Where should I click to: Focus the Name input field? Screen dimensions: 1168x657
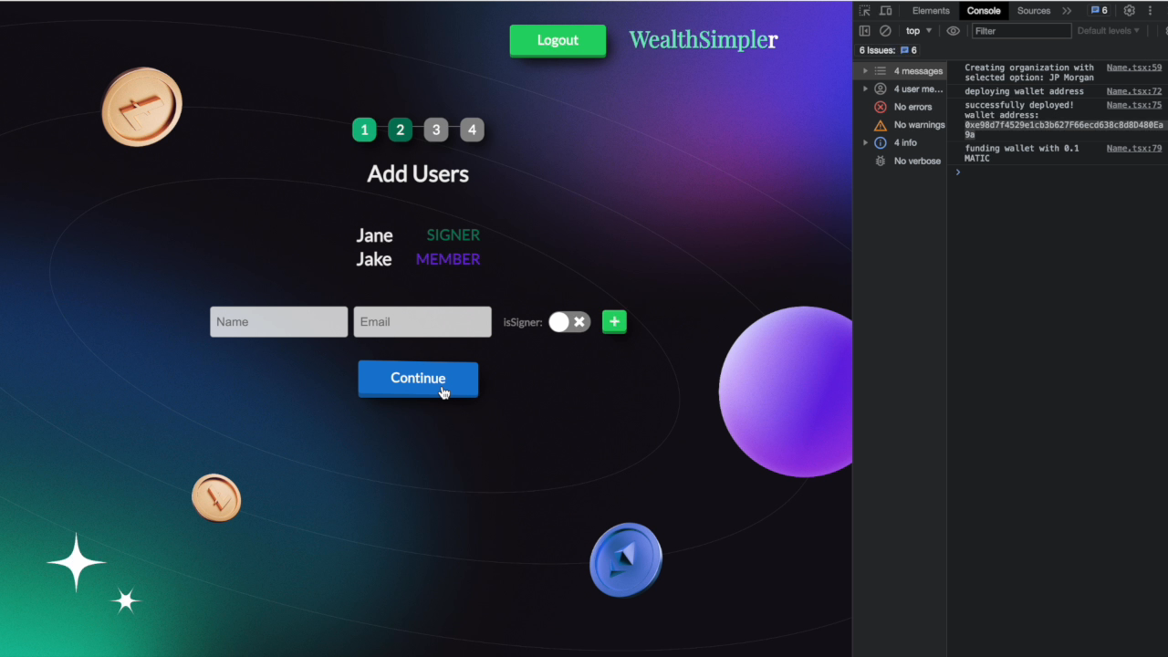point(278,321)
